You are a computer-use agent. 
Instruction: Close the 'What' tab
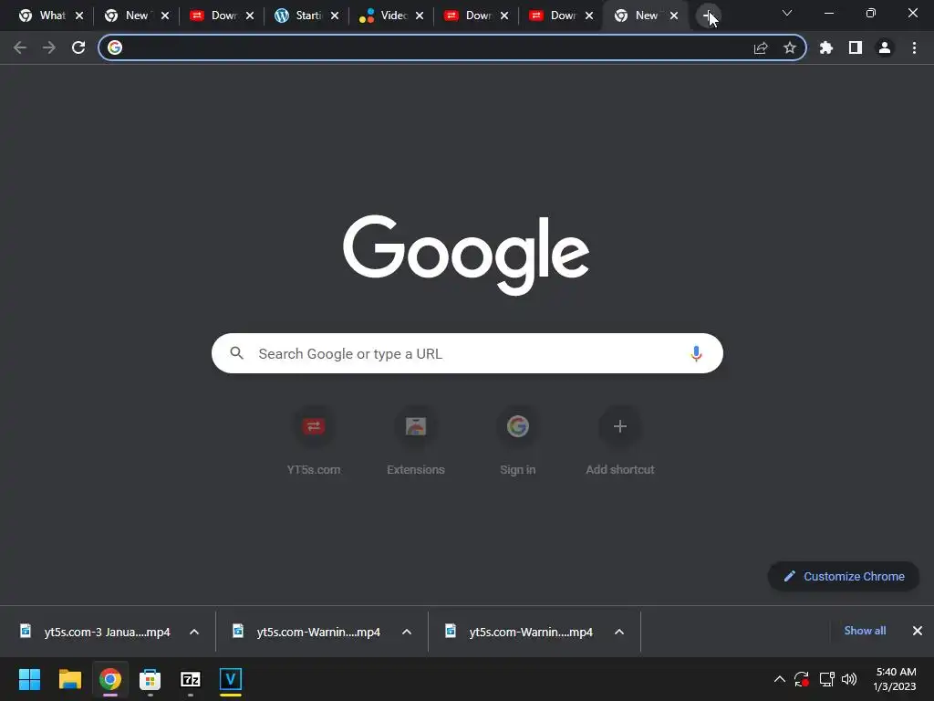(79, 16)
